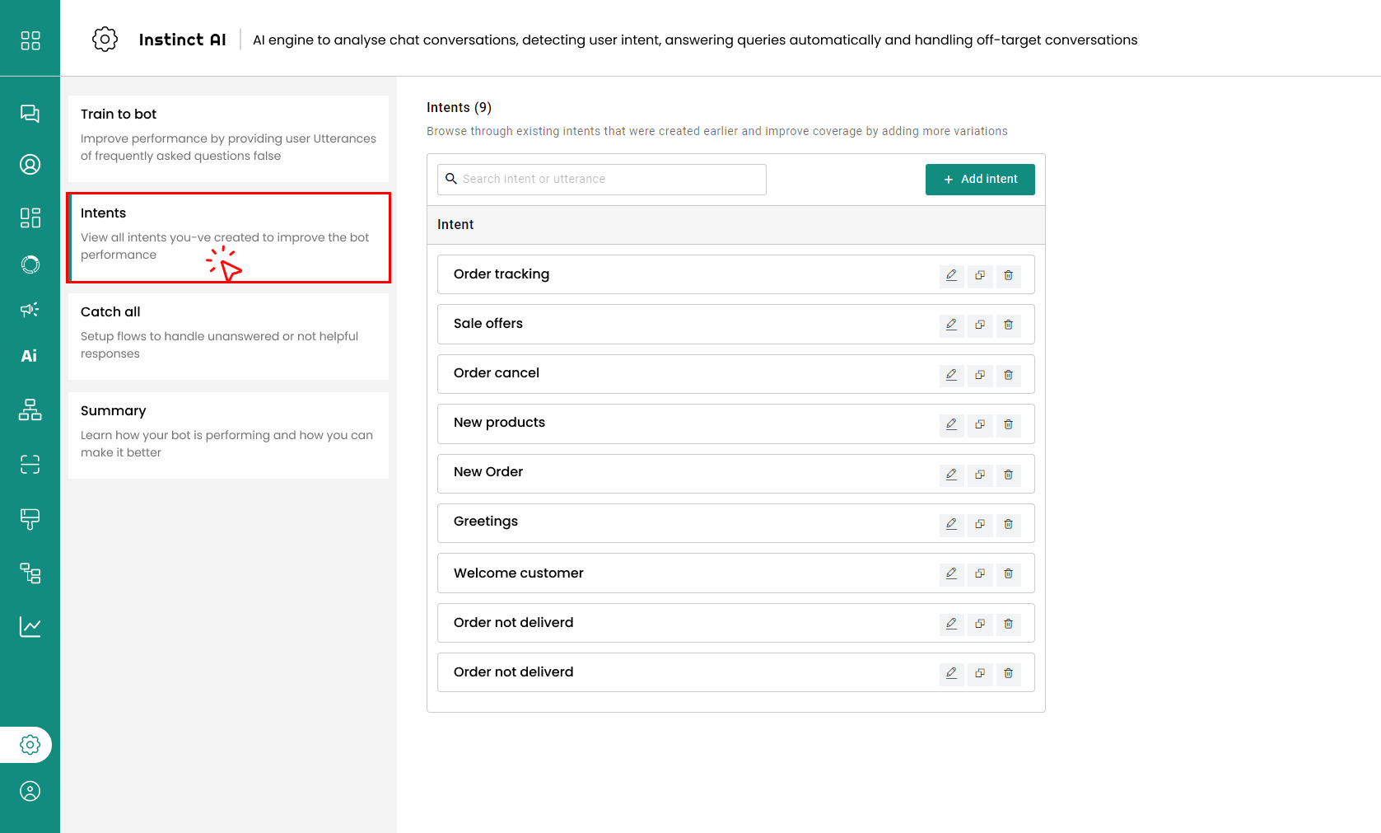Click the Add intent button
Viewport: 1381px width, 833px height.
[979, 180]
